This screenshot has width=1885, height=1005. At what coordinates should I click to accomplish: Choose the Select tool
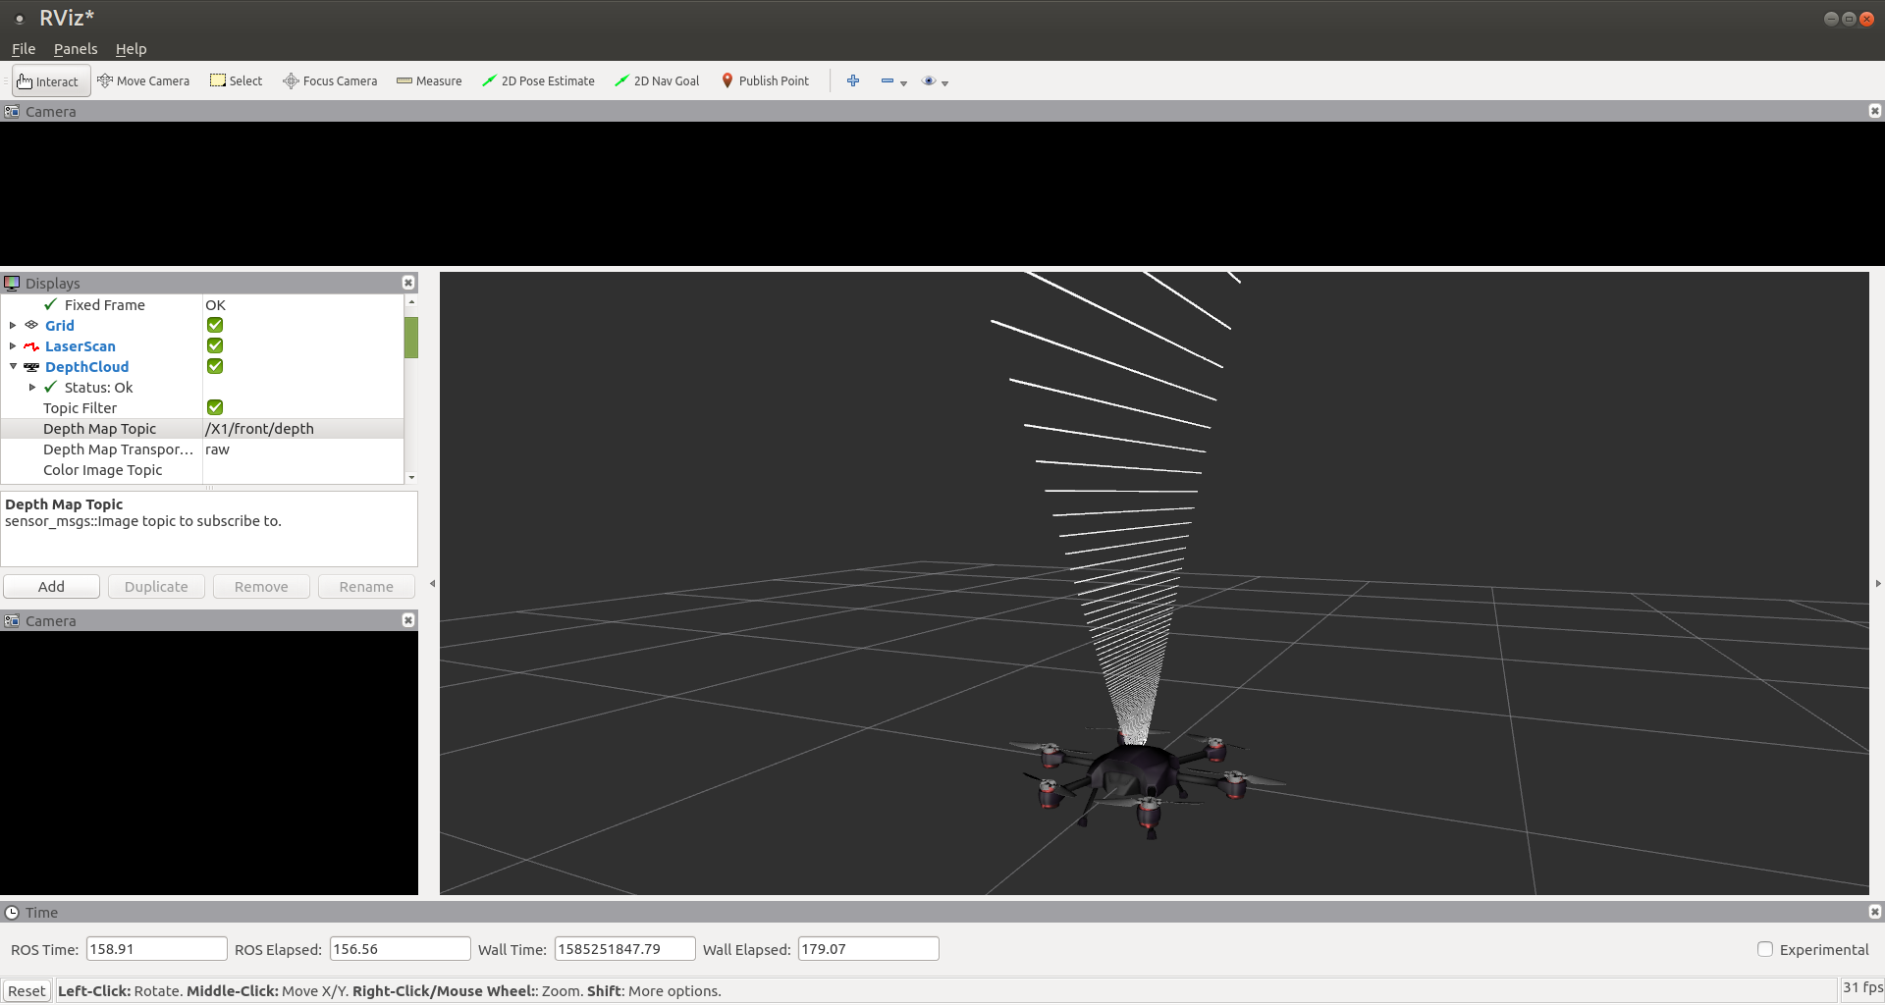236,80
